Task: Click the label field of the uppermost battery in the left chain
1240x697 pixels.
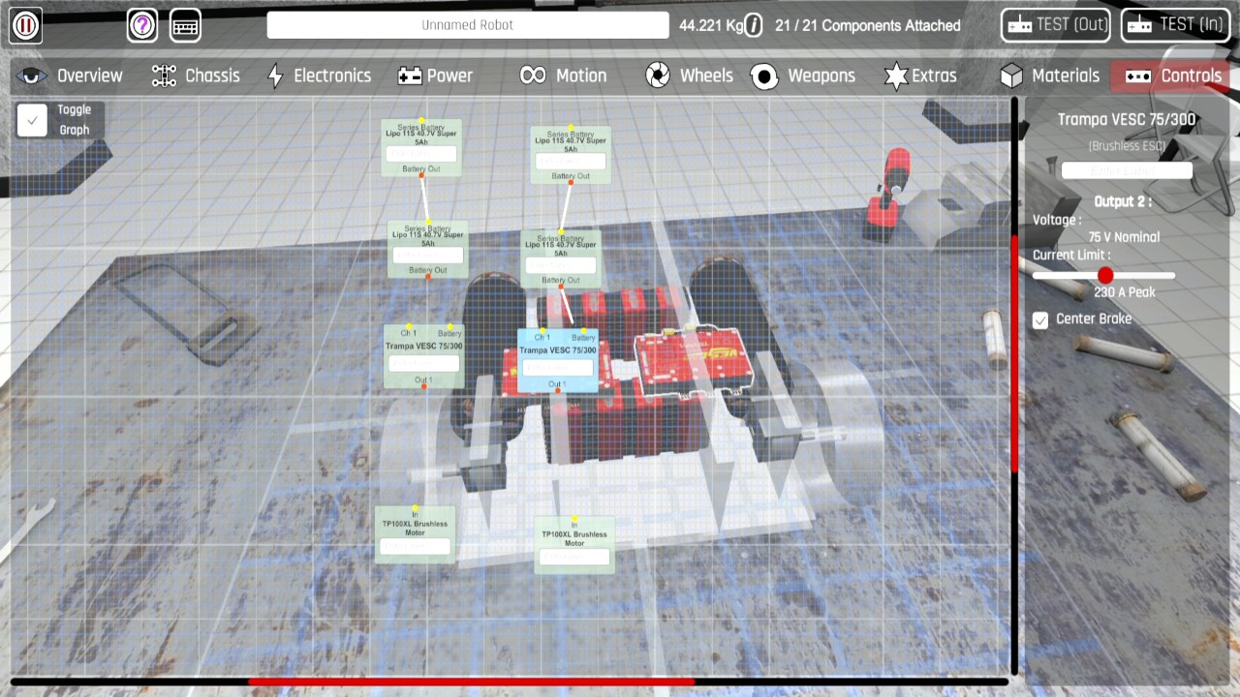Action: point(420,154)
